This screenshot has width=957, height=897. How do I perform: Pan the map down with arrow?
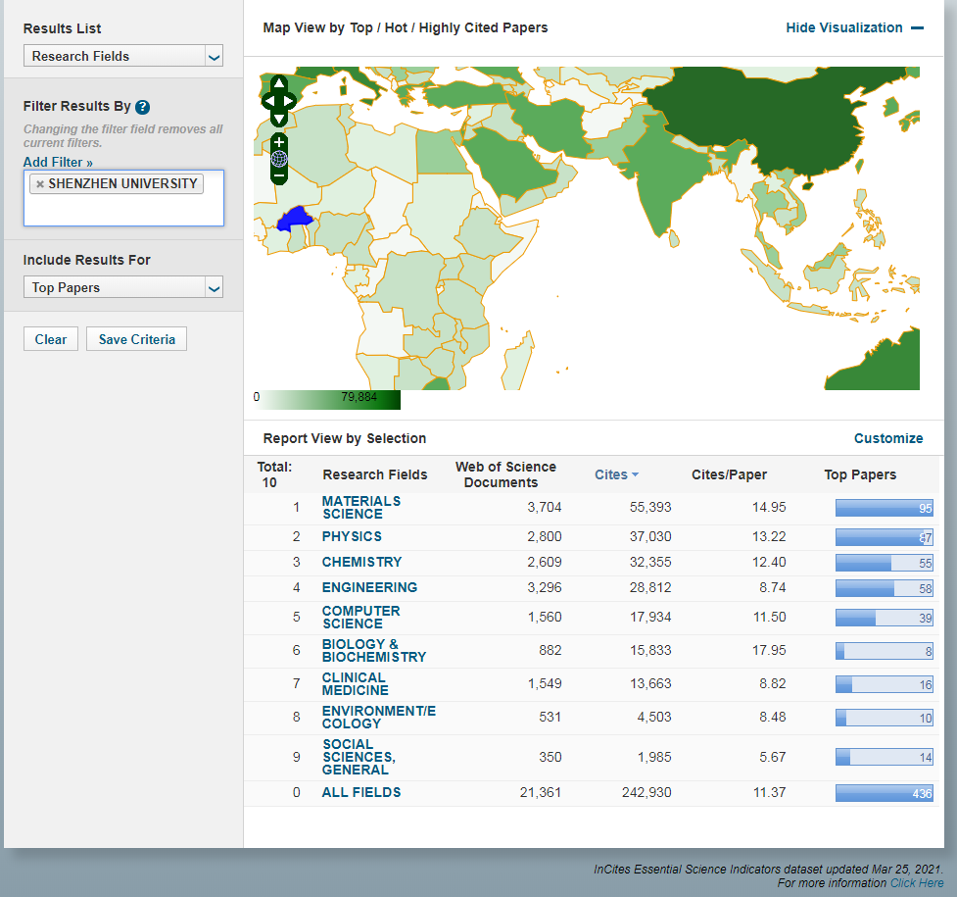coord(279,119)
